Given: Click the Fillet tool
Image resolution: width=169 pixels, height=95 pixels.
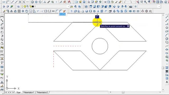Looking at the screenshot, I should click(61, 11).
